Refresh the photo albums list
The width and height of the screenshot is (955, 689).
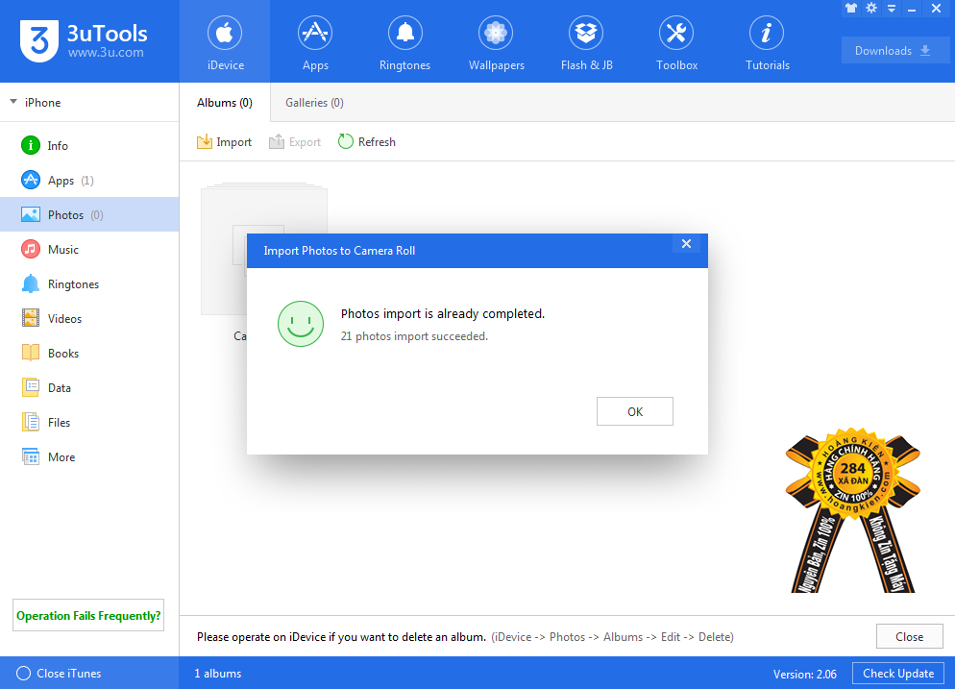pos(367,142)
